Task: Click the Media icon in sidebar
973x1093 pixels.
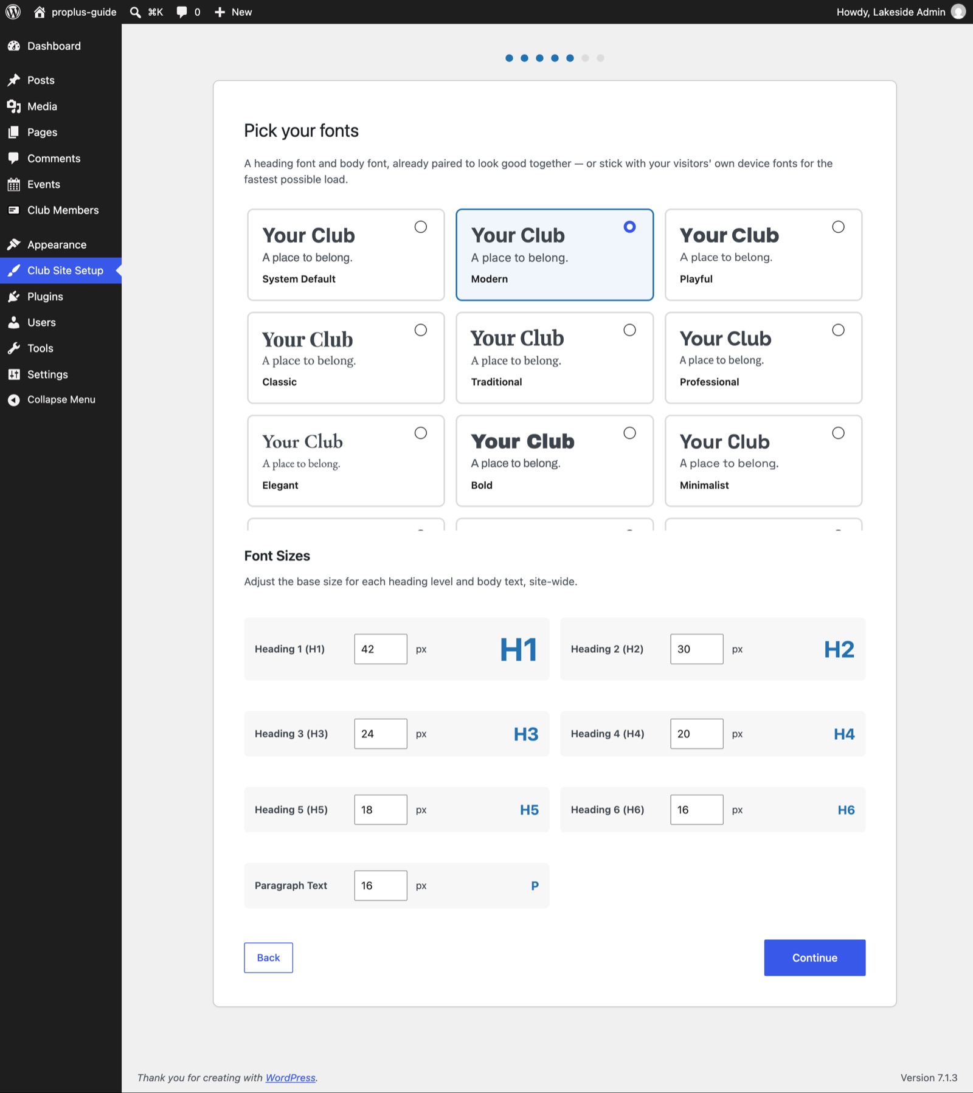Action: 13,106
